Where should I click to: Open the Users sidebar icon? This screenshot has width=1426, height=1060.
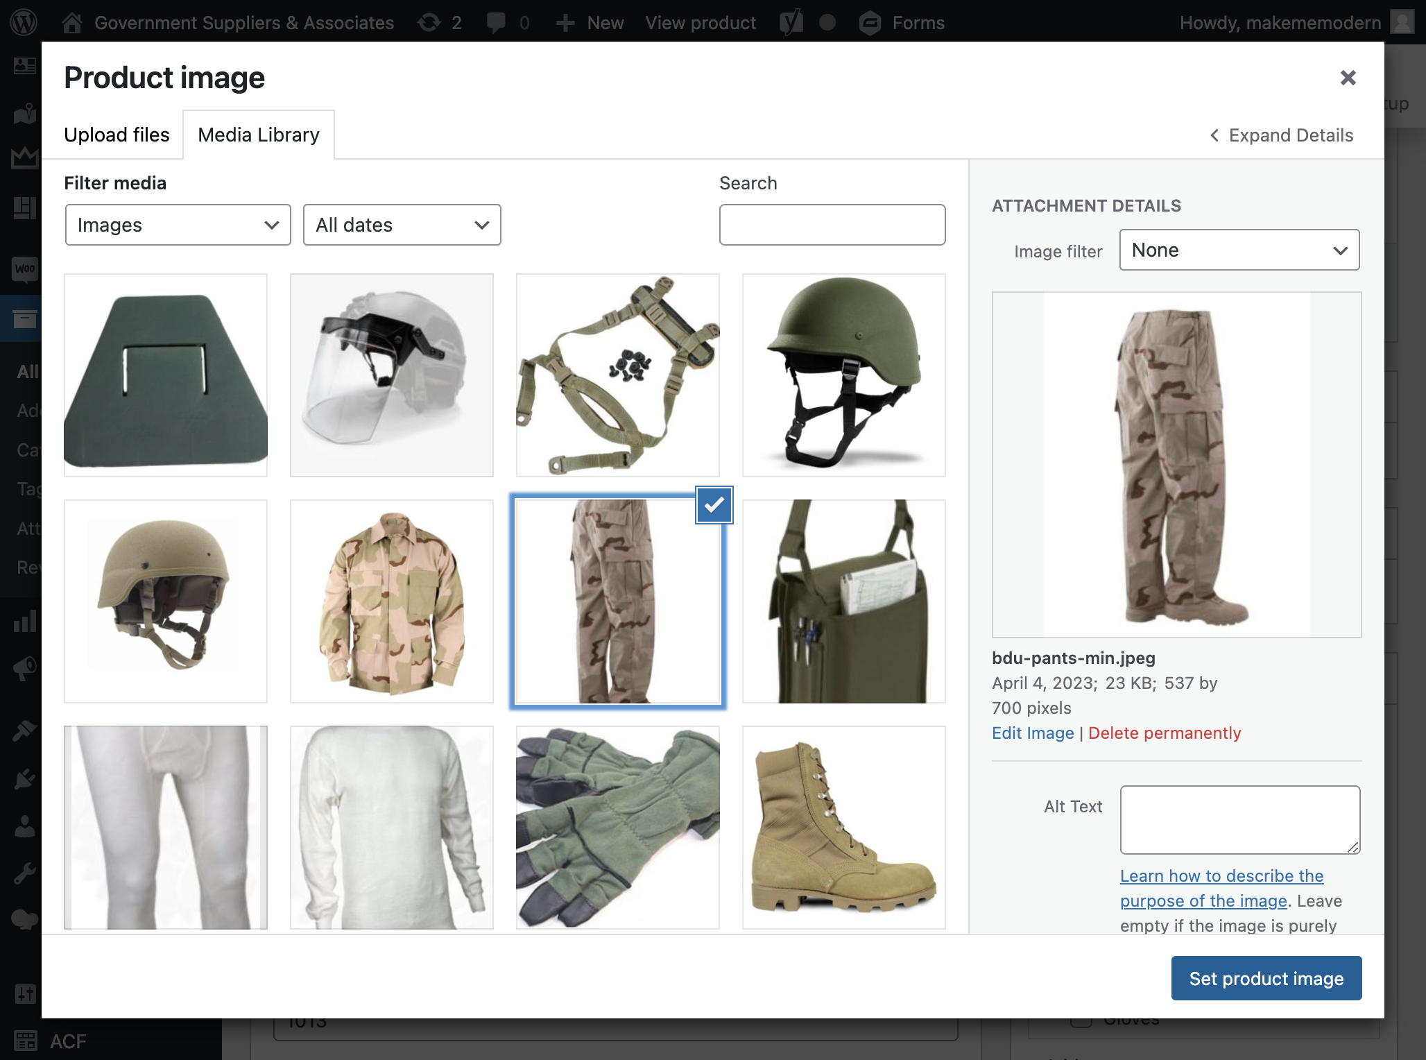(24, 826)
